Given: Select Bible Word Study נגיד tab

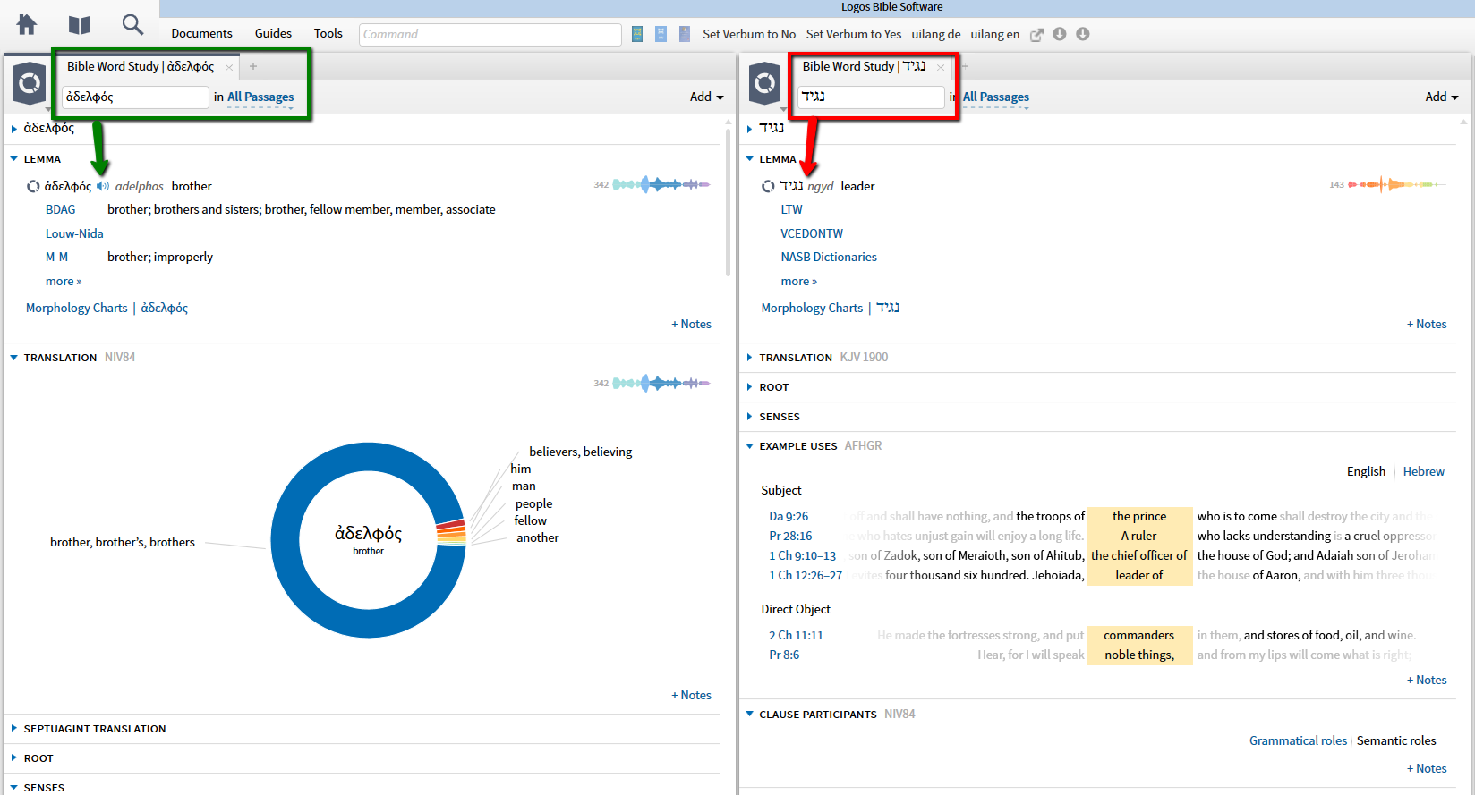Looking at the screenshot, I should click(864, 66).
